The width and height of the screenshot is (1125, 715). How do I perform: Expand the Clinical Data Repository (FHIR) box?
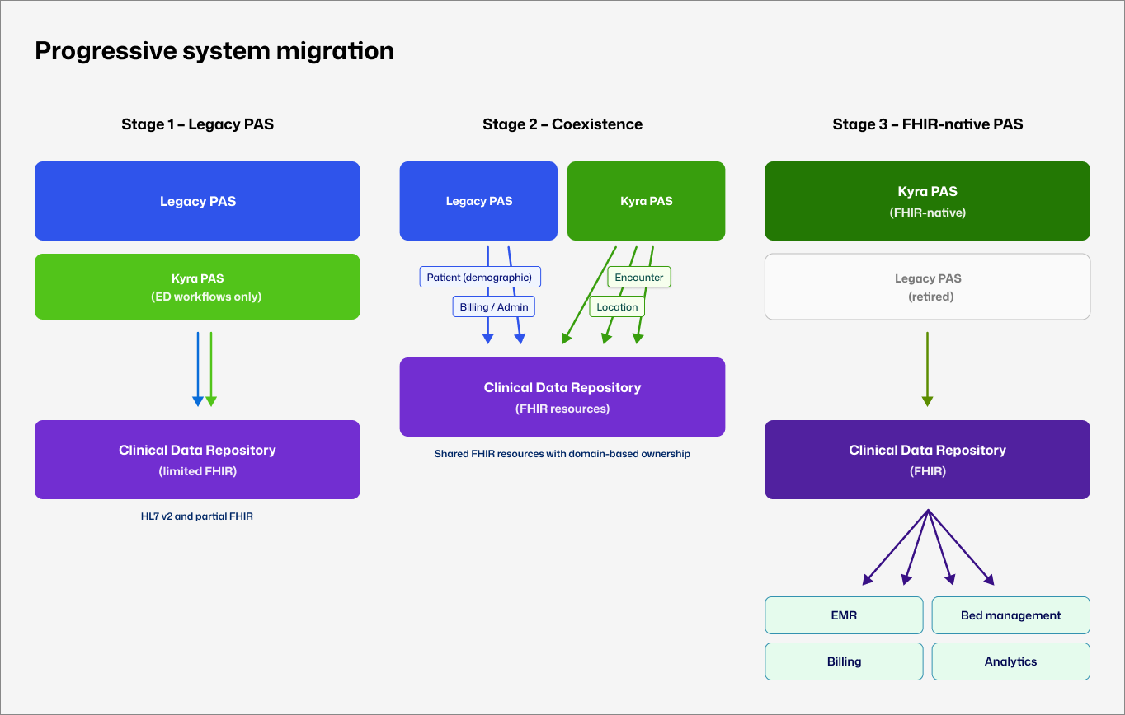coord(927,459)
